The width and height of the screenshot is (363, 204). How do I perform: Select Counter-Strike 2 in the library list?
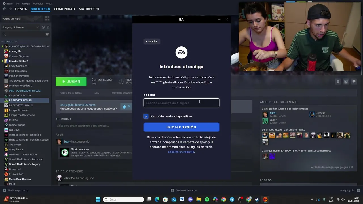(x=18, y=61)
